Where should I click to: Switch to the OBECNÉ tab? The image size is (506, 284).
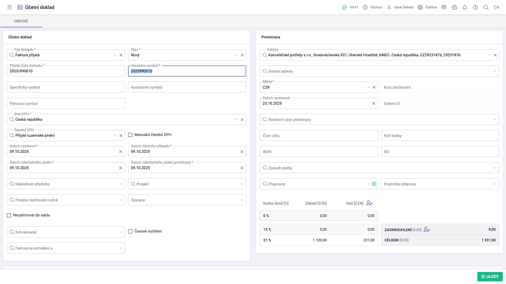coord(21,21)
